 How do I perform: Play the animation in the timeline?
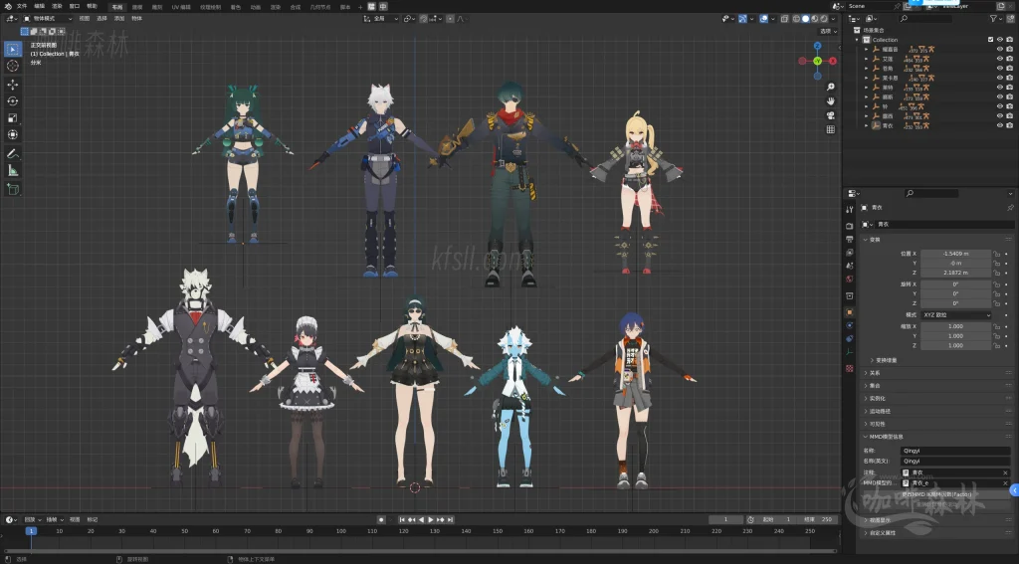point(430,520)
